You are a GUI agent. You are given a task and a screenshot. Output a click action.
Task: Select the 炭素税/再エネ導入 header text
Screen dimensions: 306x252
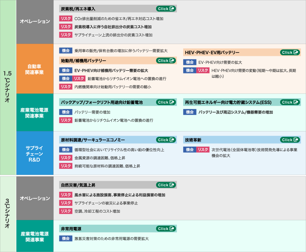78,9
